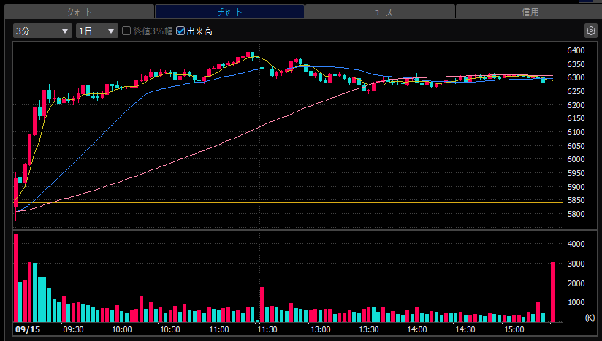Click the 6400 price axis label

tap(576, 50)
